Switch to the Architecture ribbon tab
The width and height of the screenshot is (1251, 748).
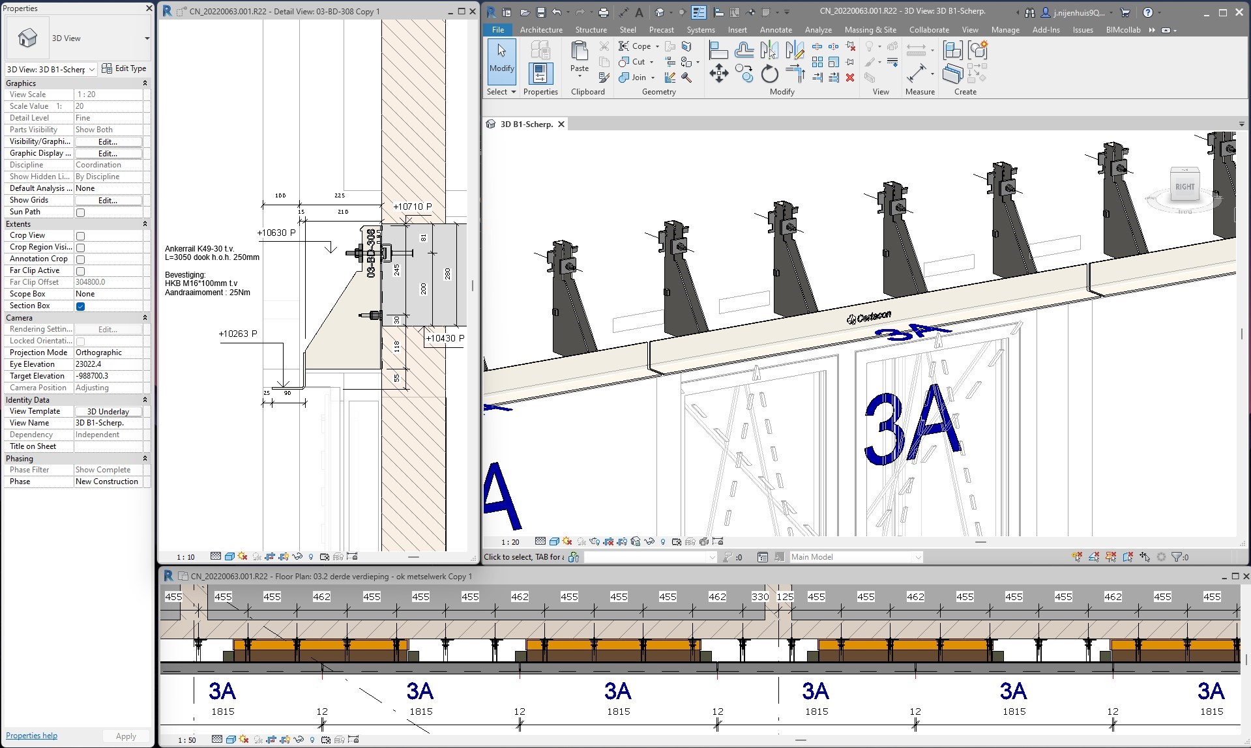click(x=540, y=30)
